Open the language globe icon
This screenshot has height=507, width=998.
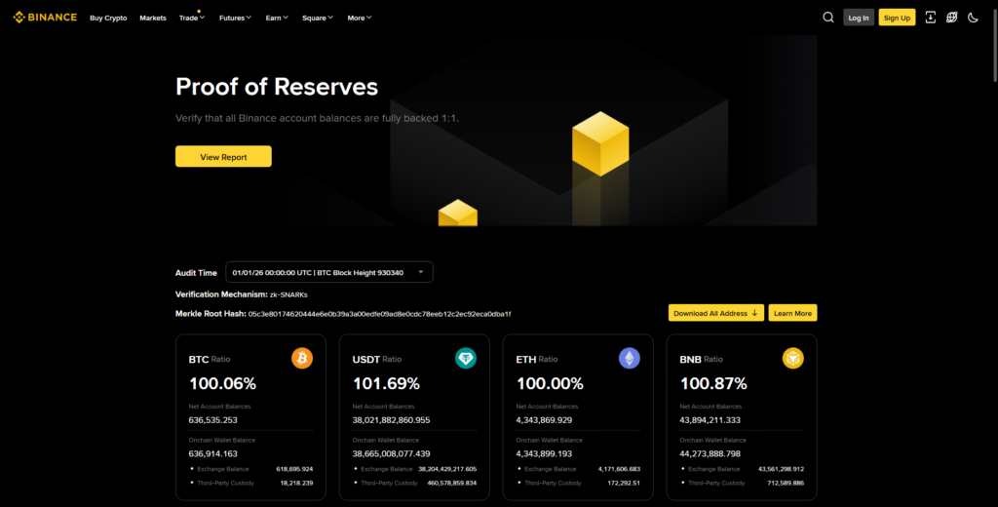pyautogui.click(x=951, y=18)
